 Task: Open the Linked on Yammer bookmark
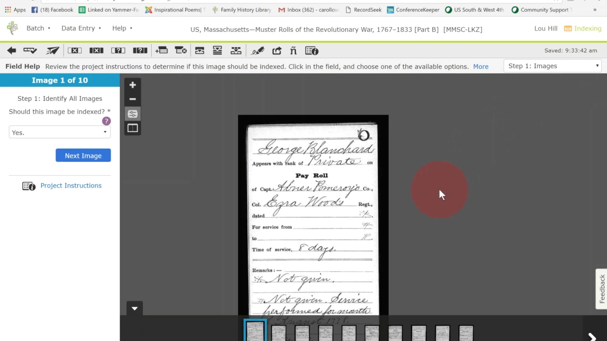pos(109,9)
